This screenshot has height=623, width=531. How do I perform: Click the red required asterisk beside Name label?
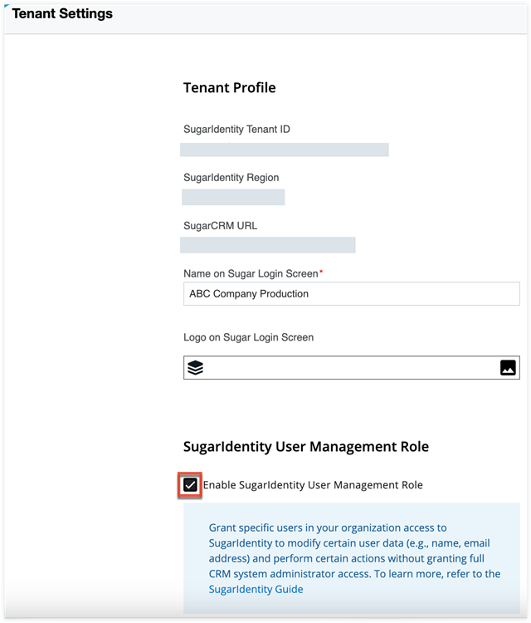pos(321,272)
